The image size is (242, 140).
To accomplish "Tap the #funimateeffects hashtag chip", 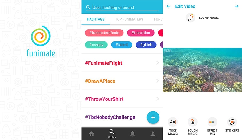I will coord(104,33).
